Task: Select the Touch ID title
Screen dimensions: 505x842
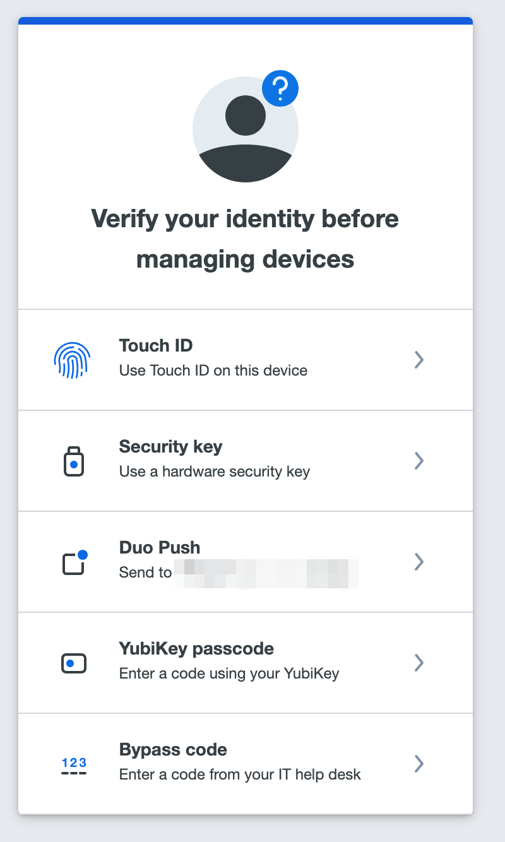Action: tap(156, 346)
